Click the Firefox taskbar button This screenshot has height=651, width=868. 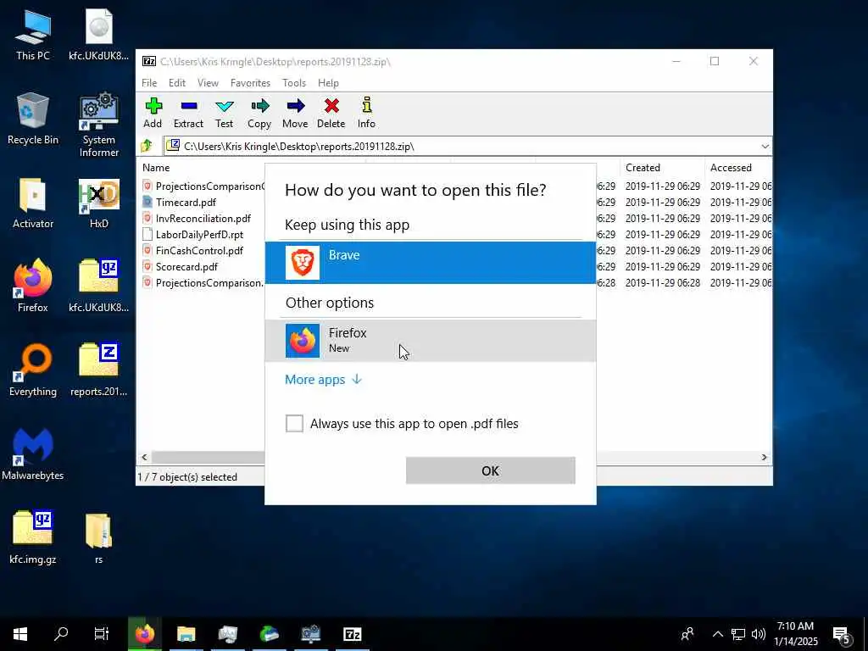(x=144, y=634)
